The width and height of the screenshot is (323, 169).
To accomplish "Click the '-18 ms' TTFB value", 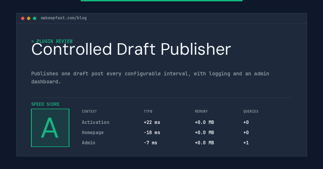I will 152,133.
